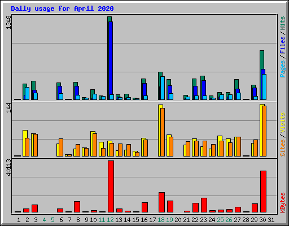Click day 29 on the x-axis

[x=254, y=220]
